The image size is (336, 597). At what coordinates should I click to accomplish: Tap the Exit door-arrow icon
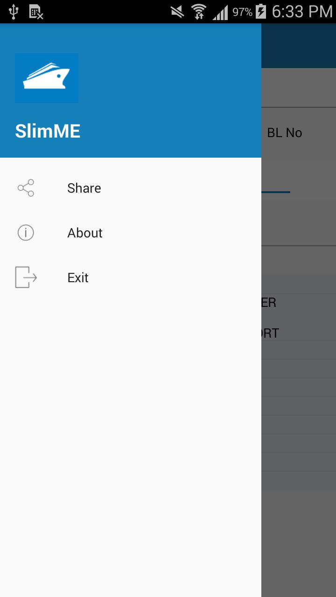(26, 278)
